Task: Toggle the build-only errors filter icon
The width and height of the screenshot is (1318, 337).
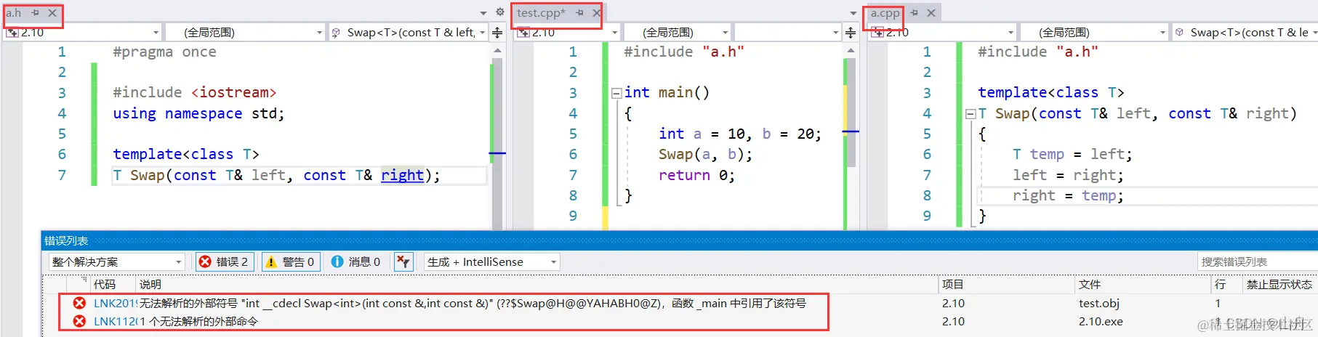Action: [403, 261]
